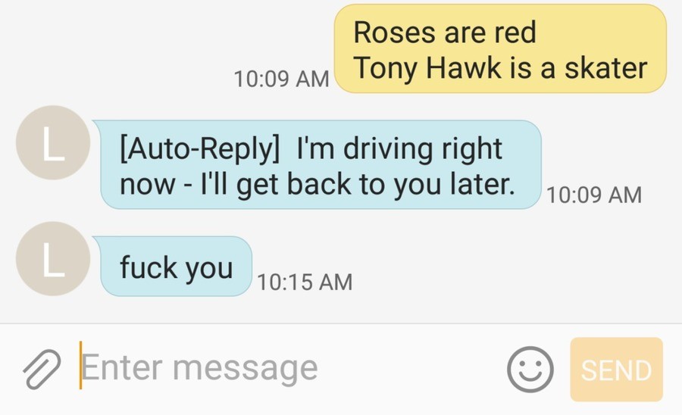
Task: Open contact L avatar beside Auto-Reply message
Action: click(x=53, y=142)
